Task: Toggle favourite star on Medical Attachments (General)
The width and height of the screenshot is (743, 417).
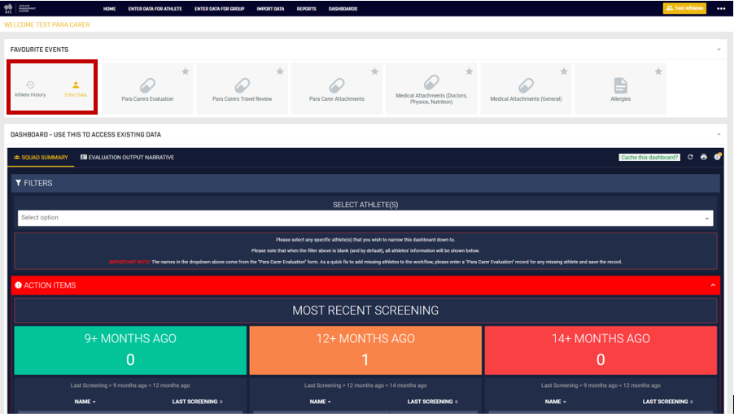Action: coord(564,72)
